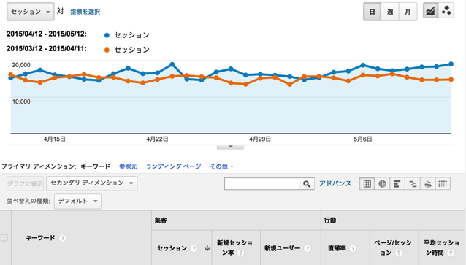This screenshot has width=466, height=265.
Task: Sort by the 新規セッション率 column header
Action: 234,247
